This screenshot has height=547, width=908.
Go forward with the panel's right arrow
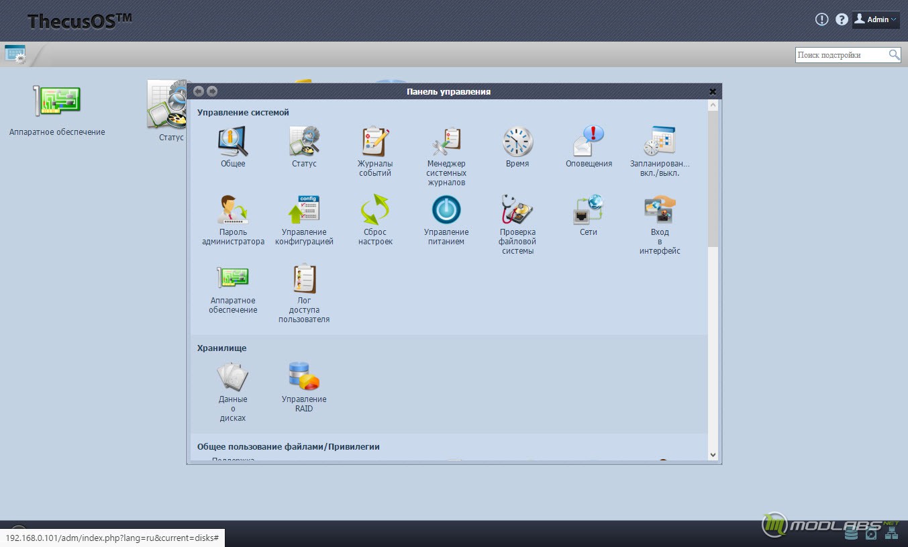[x=211, y=91]
